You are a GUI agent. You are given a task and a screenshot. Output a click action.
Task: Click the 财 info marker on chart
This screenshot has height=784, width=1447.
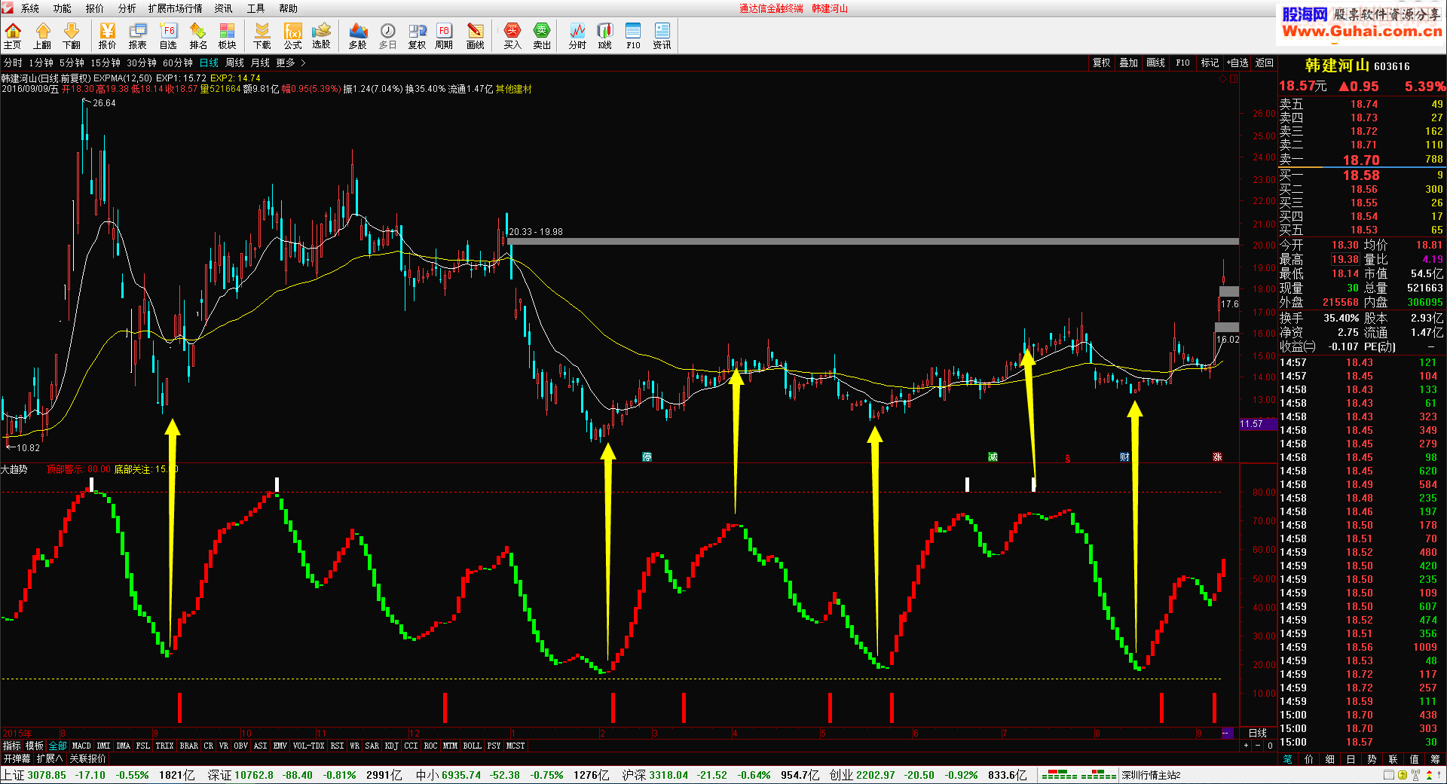[x=1124, y=456]
